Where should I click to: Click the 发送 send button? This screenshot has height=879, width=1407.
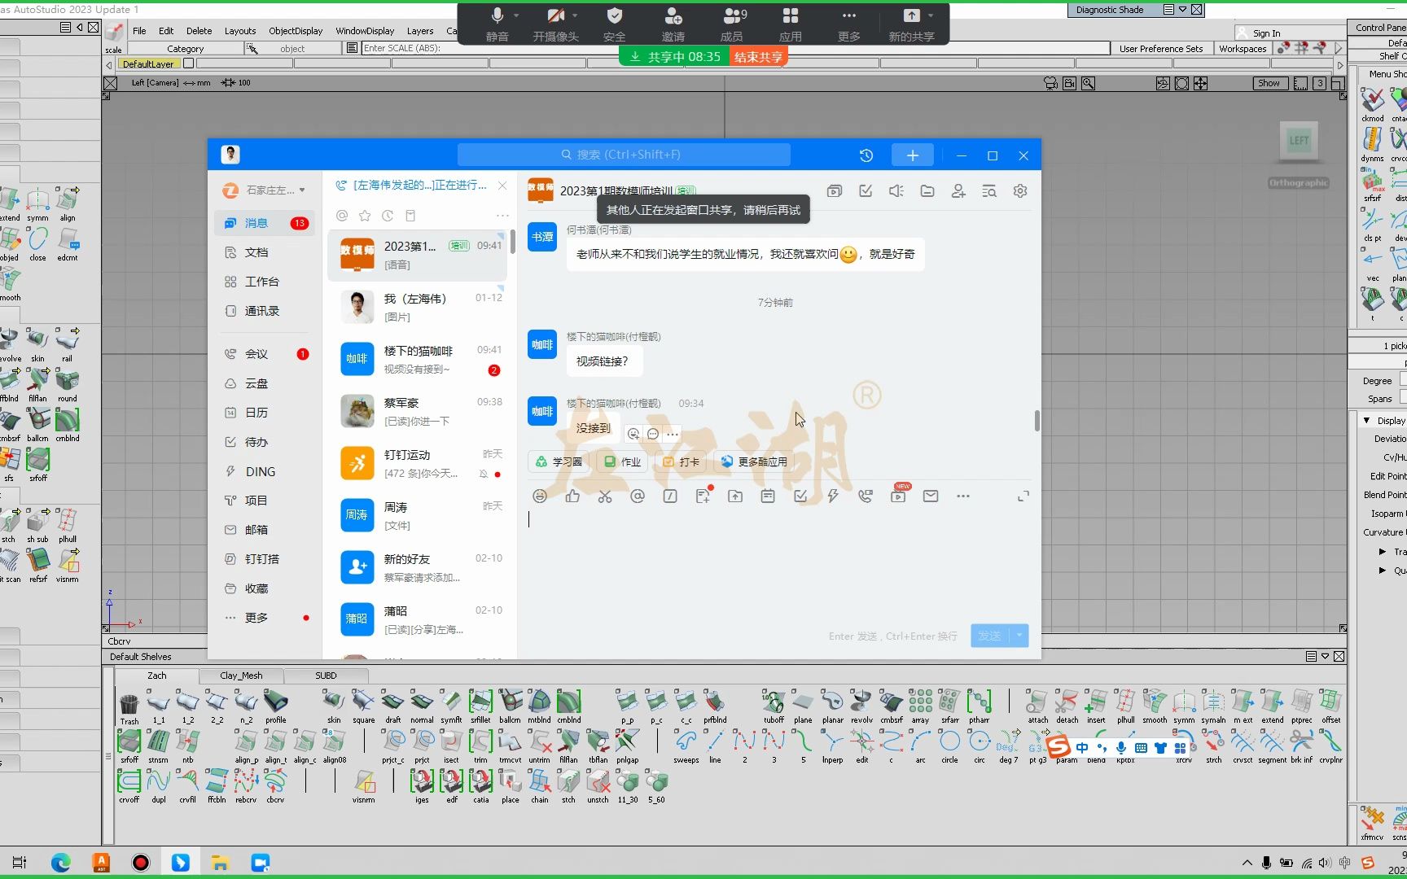click(x=990, y=636)
